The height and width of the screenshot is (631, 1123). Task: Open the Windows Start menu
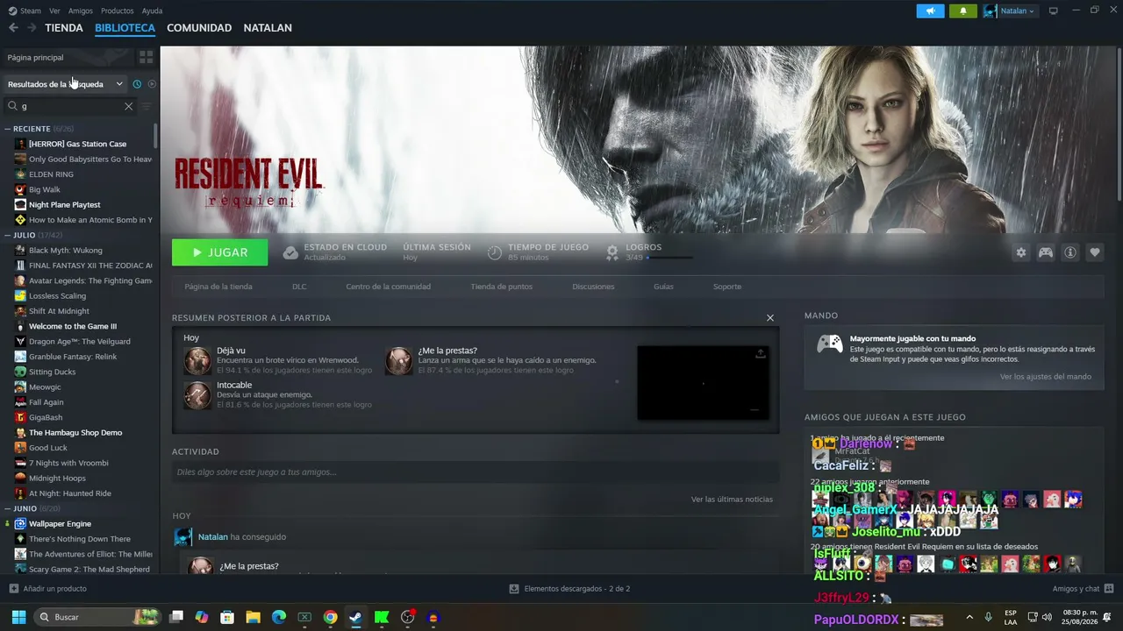pyautogui.click(x=18, y=617)
